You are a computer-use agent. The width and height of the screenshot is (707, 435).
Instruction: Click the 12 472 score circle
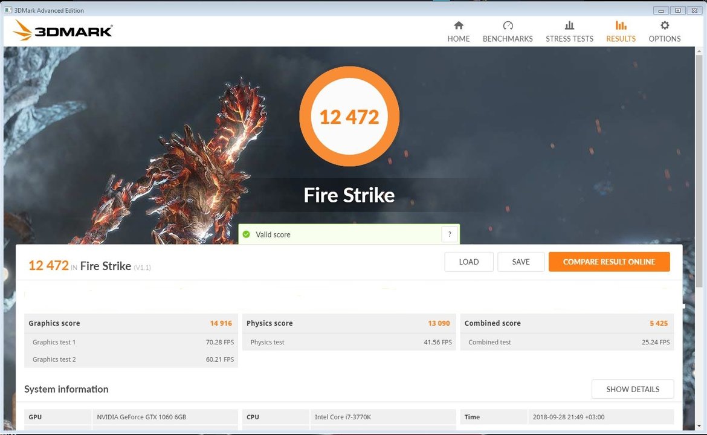(x=349, y=117)
